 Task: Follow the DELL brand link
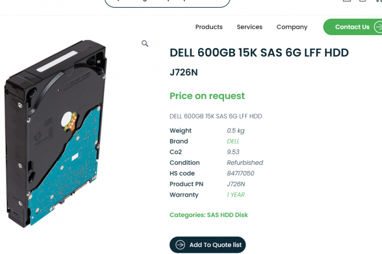click(233, 141)
